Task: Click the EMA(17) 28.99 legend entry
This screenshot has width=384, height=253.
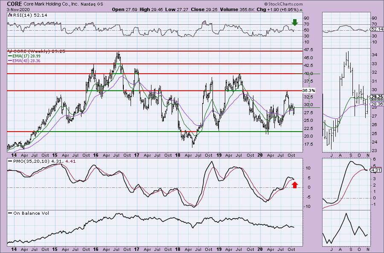Action: pos(24,56)
